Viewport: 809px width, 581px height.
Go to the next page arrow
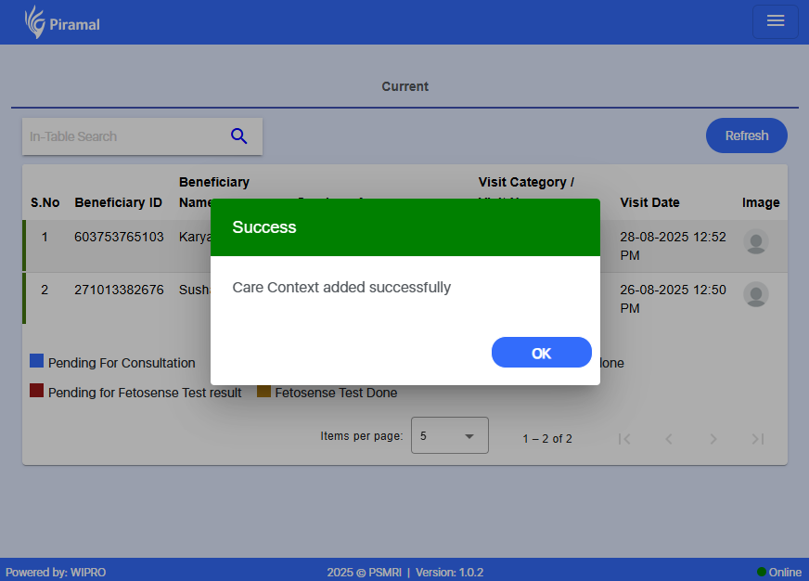713,439
